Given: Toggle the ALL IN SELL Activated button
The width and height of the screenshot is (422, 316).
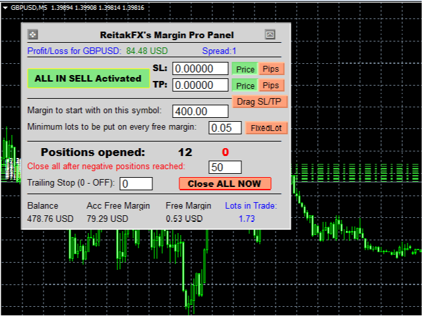Looking at the screenshot, I should pyautogui.click(x=88, y=78).
